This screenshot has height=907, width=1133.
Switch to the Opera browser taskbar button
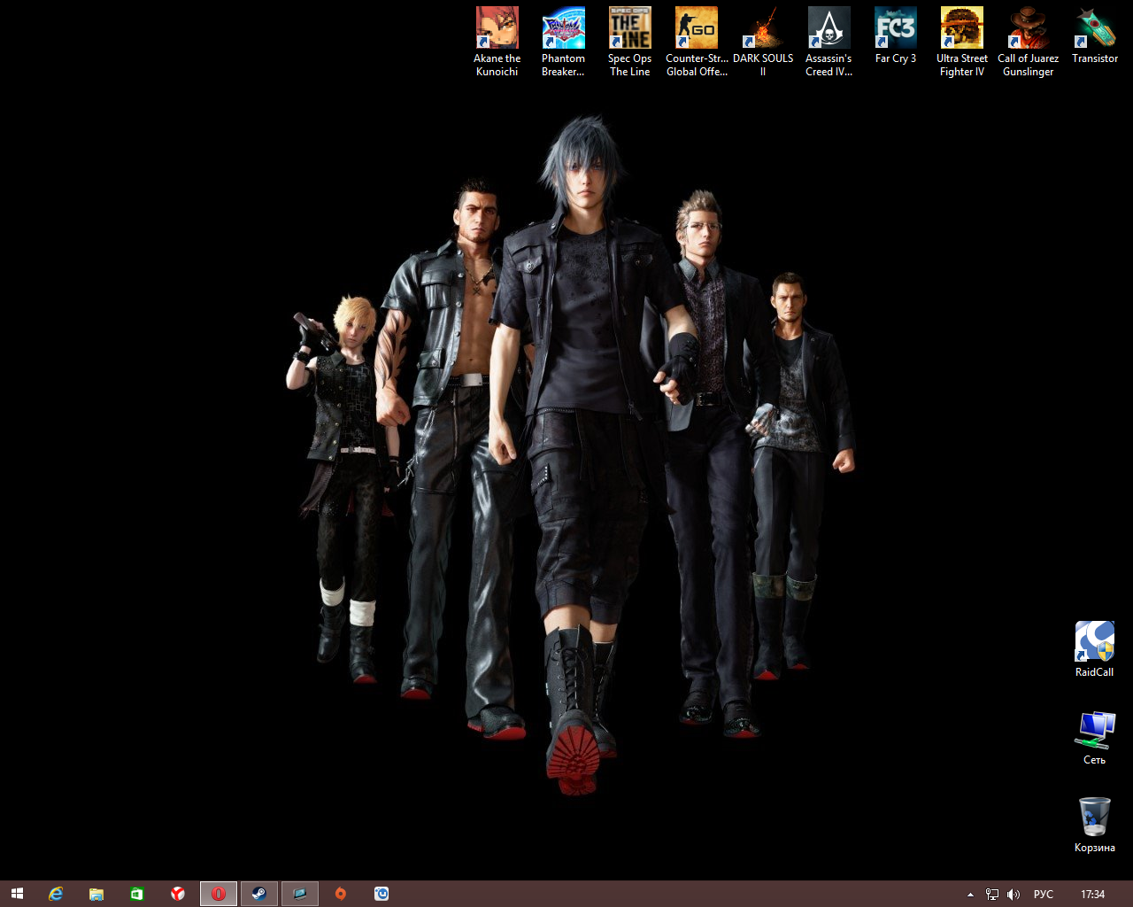[219, 894]
